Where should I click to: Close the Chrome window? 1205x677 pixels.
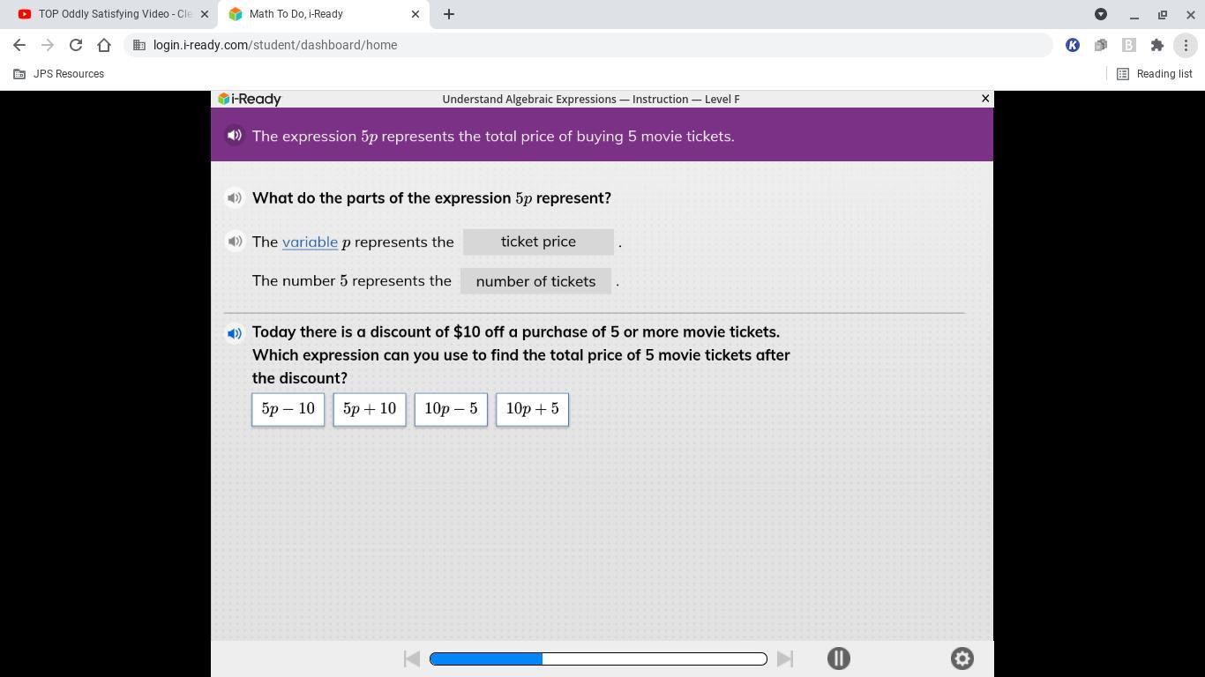[x=1190, y=14]
